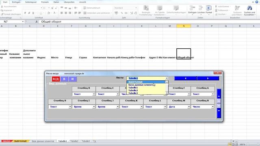Open the Столбец I Время dropdown
Viewport: 260px width, 146px height.
(94, 107)
